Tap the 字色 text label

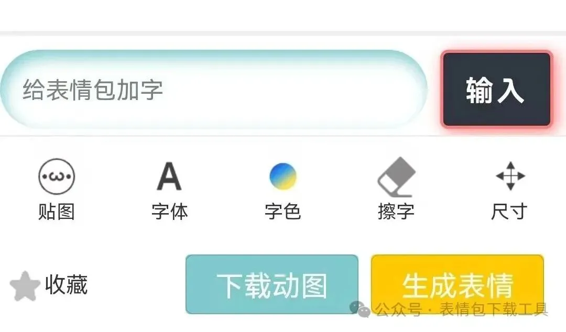point(282,212)
